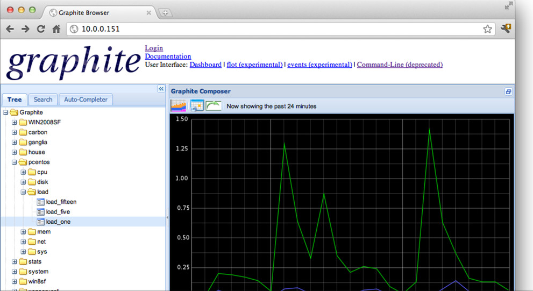Expand the net tree node
This screenshot has width=533, height=291.
(23, 242)
